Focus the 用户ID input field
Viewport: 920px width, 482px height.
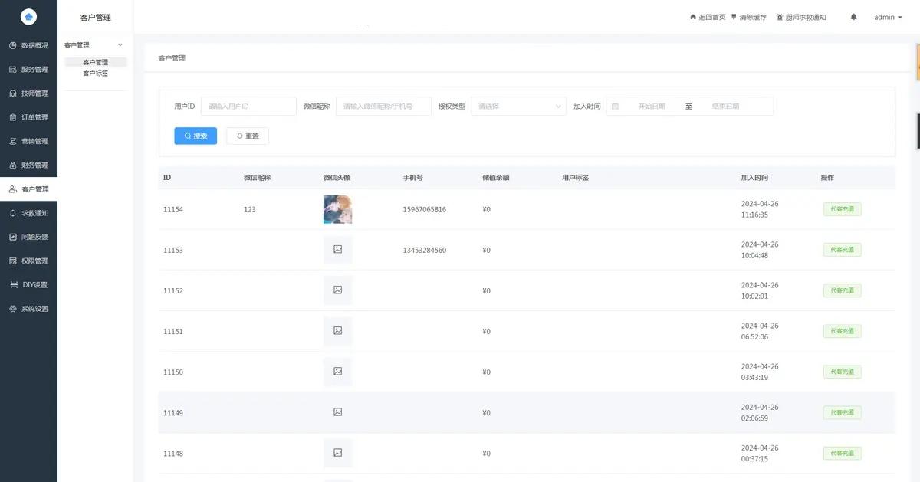tap(248, 107)
